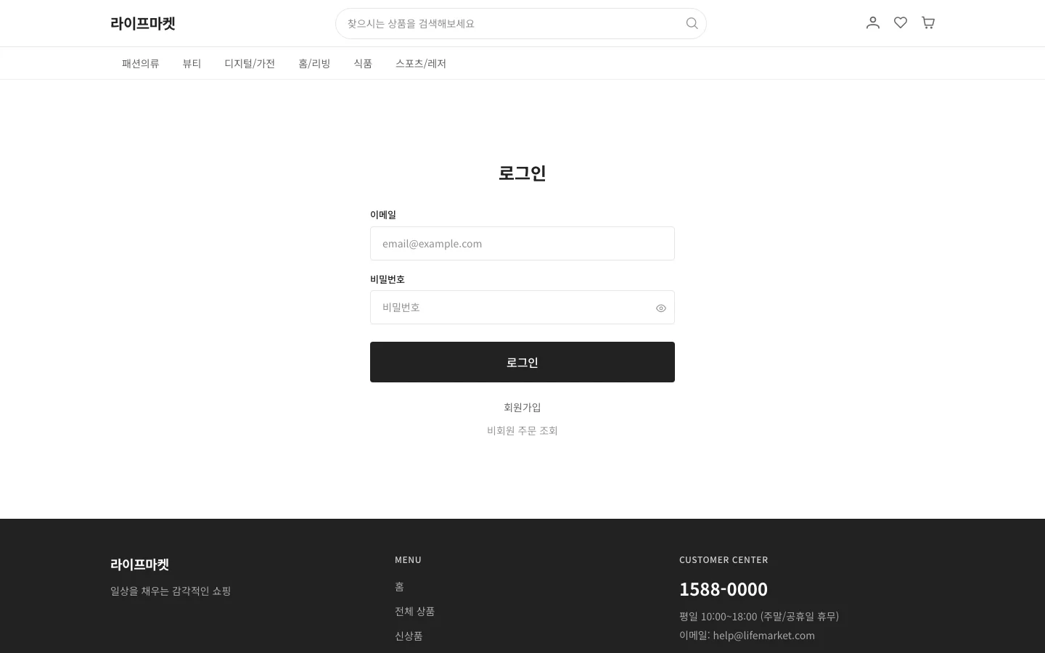The width and height of the screenshot is (1045, 653).
Task: Open the 뷰티 category menu
Action: tap(192, 63)
